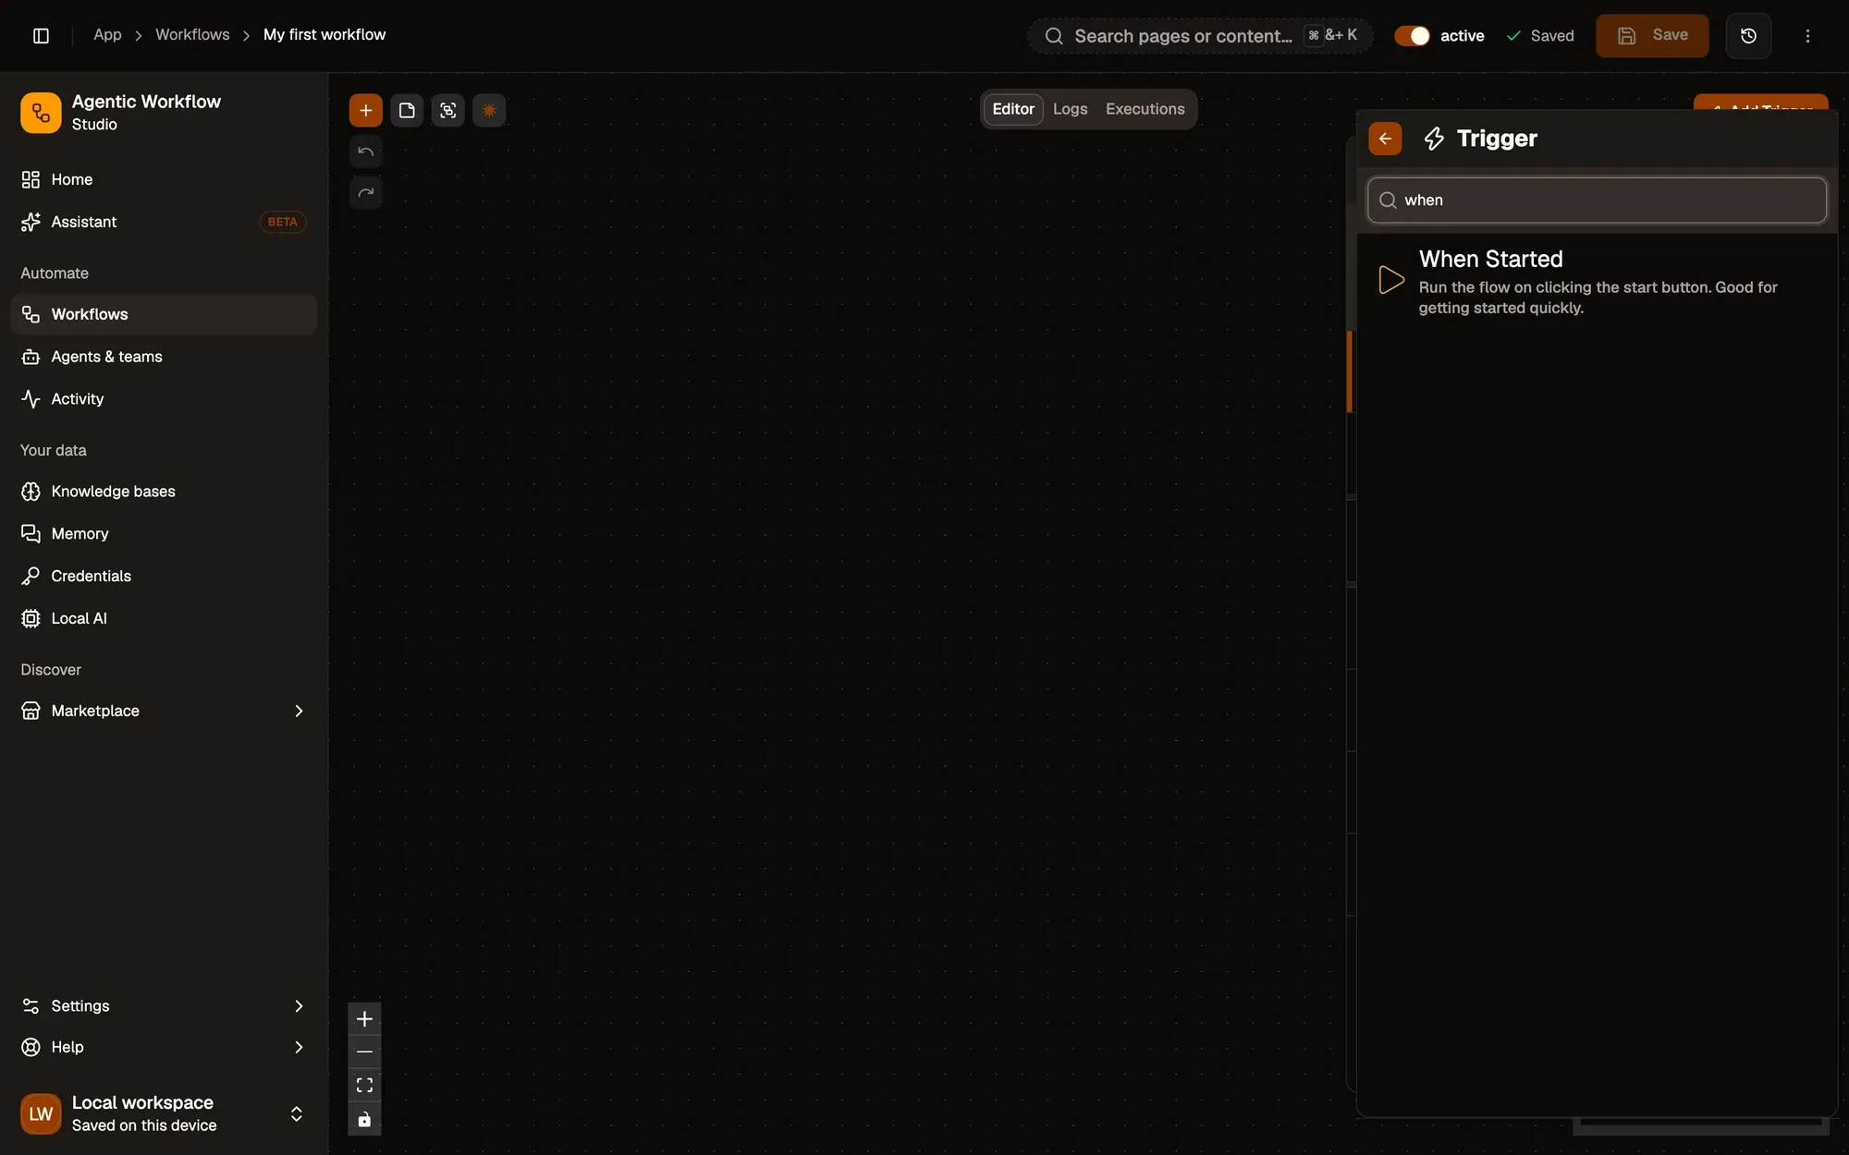Open the more options kebab menu
Screen dimensions: 1849x1155
click(x=1807, y=36)
